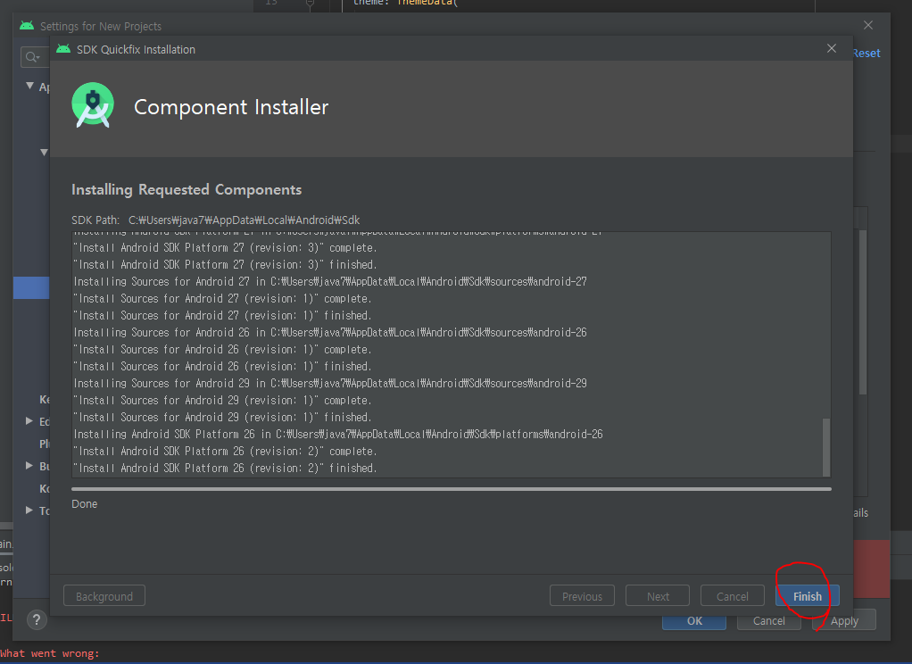Expand the 'Bu' settings tree node

point(29,466)
